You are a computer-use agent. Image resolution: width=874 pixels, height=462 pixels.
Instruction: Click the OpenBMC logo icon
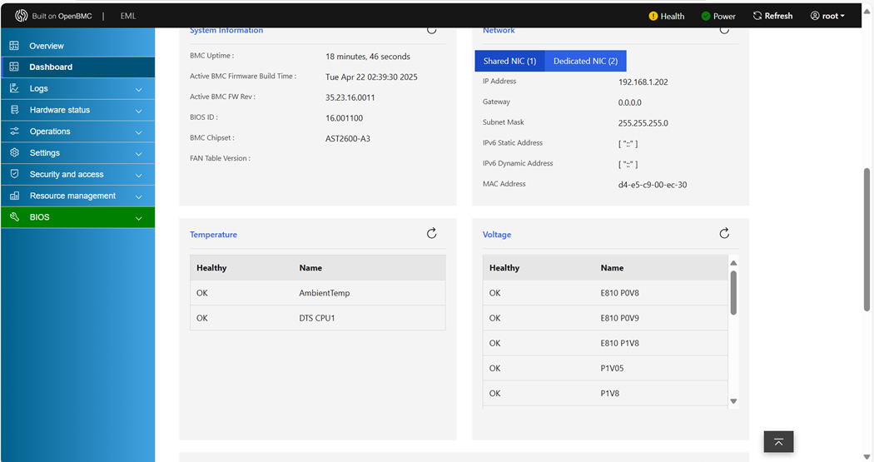click(22, 16)
